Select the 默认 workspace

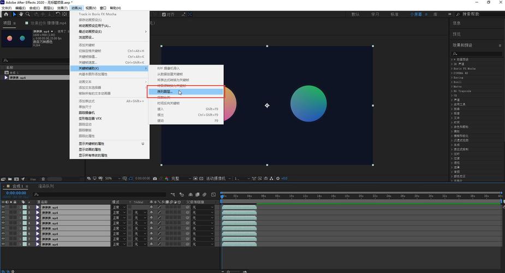point(355,15)
